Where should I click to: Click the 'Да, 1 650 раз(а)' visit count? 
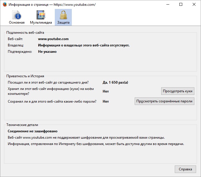click(x=115, y=82)
